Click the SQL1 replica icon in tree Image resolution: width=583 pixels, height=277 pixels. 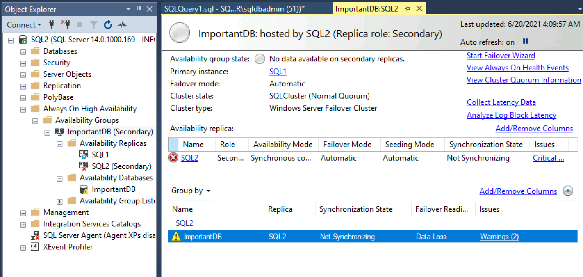84,155
